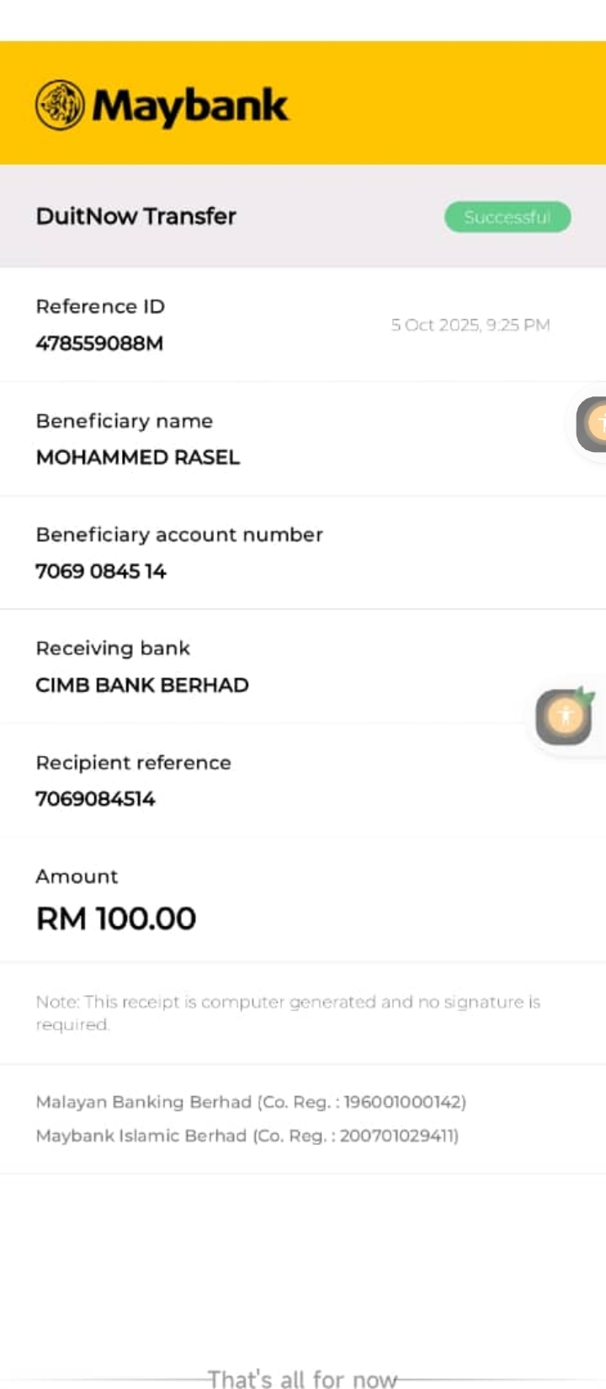Tap the partially hidden floating icon near Beneficiary name
The width and height of the screenshot is (606, 1389).
pyautogui.click(x=593, y=423)
